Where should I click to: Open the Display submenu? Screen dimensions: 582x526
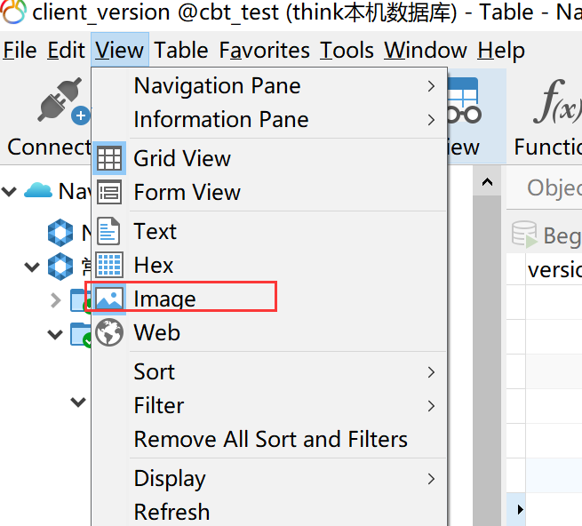(431, 479)
